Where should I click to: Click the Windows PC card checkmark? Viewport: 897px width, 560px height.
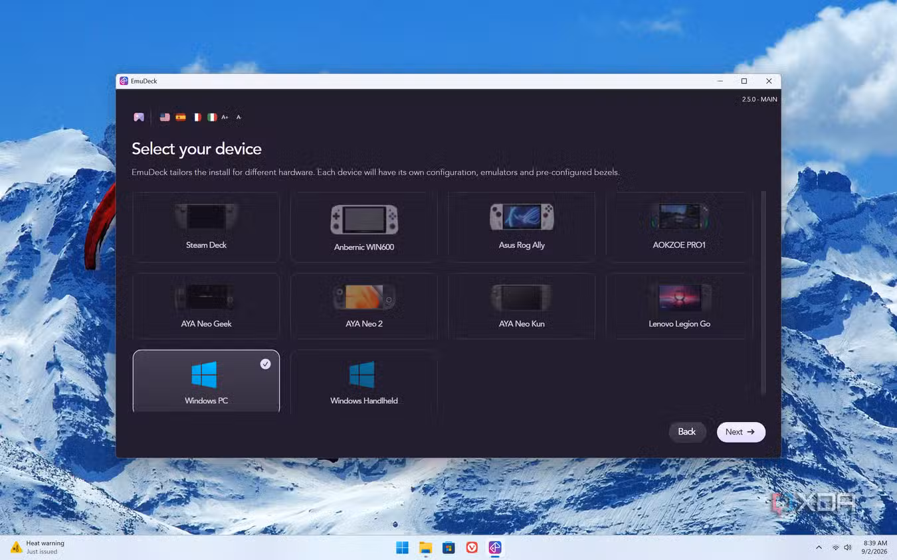click(265, 364)
